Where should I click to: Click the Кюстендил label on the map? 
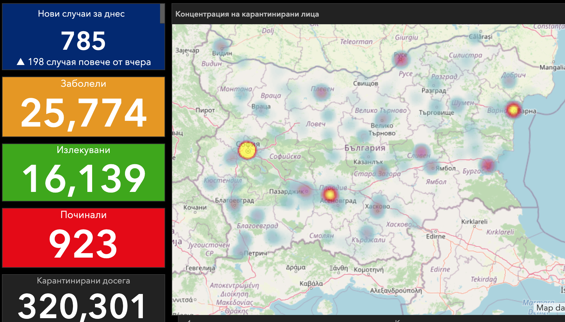pos(223,180)
